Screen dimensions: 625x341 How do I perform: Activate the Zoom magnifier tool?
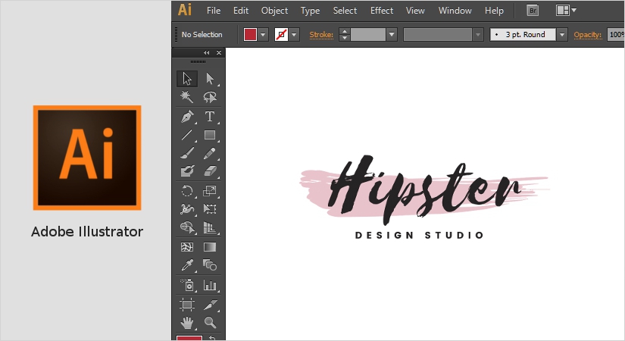click(210, 322)
